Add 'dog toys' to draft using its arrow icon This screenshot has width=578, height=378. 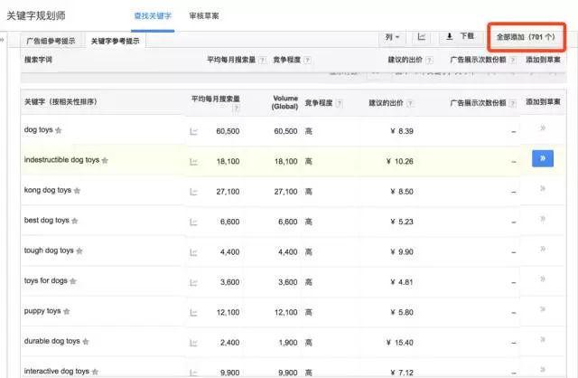point(542,128)
